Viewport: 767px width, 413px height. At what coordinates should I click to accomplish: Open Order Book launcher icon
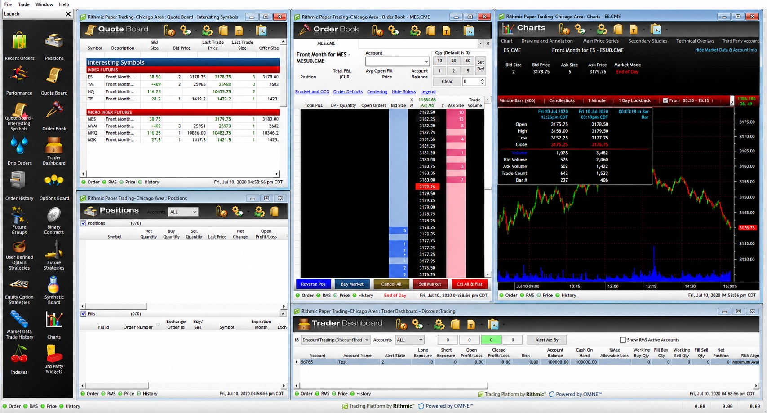(54, 116)
